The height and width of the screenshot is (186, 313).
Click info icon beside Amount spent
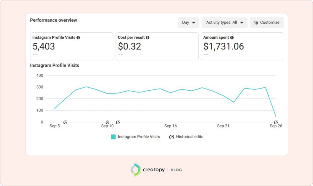click(x=232, y=38)
